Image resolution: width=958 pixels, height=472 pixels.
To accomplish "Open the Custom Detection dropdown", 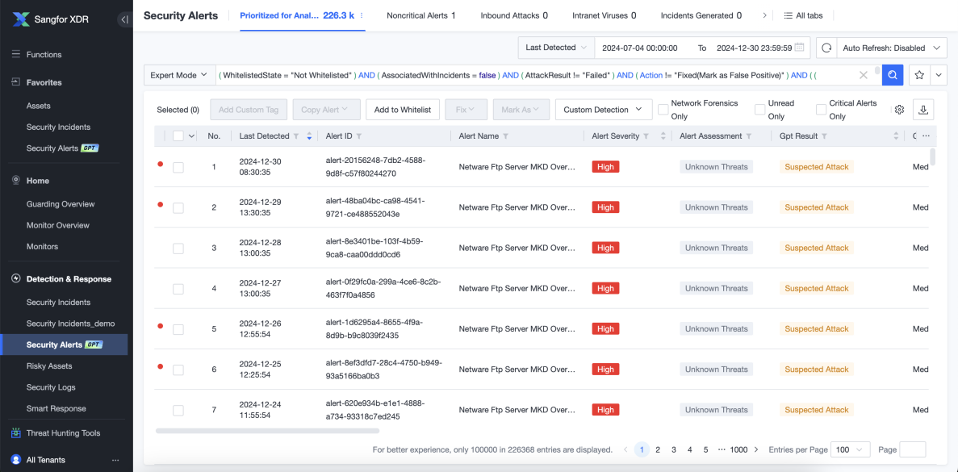I will click(602, 109).
